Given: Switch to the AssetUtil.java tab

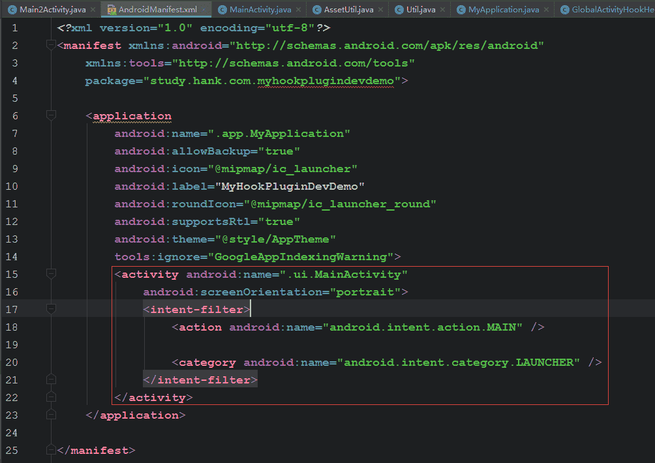Looking at the screenshot, I should pyautogui.click(x=348, y=9).
